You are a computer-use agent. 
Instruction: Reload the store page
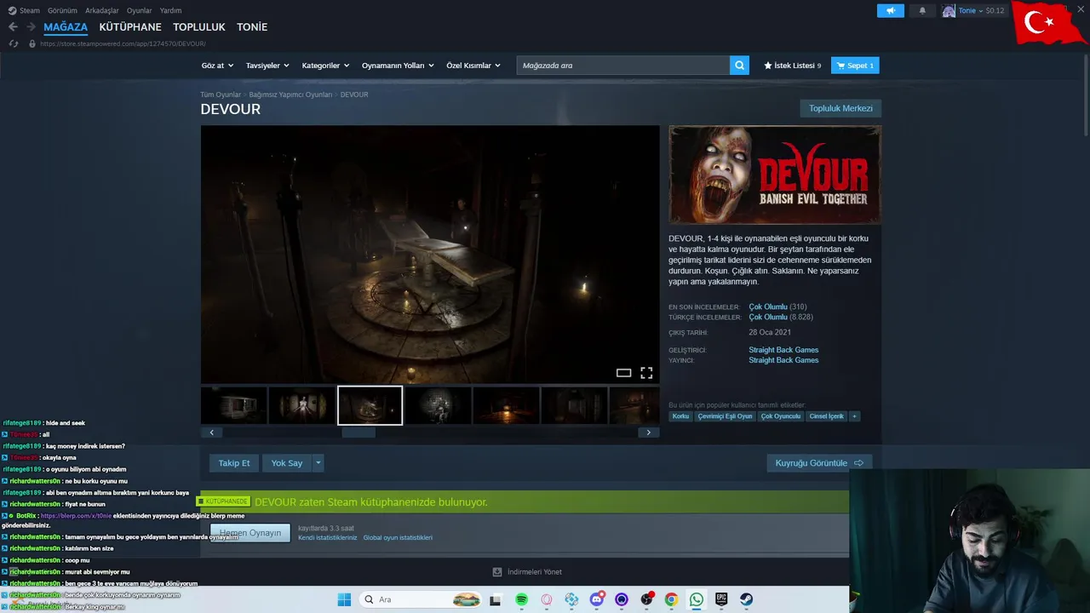click(x=13, y=43)
